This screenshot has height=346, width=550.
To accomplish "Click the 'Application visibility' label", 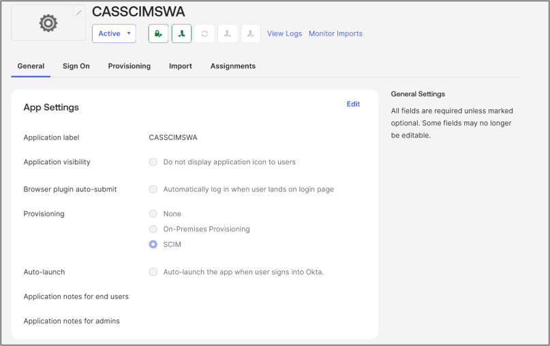I will tap(57, 162).
